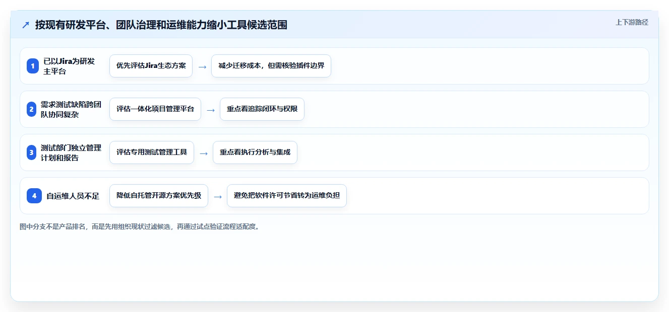Screen dimensions: 669x312
Task: Click the arrow after 优先评估Jira生态方案
Action: pyautogui.click(x=202, y=66)
